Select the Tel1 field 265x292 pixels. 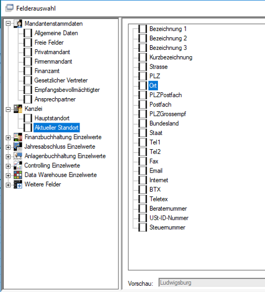tap(155, 142)
